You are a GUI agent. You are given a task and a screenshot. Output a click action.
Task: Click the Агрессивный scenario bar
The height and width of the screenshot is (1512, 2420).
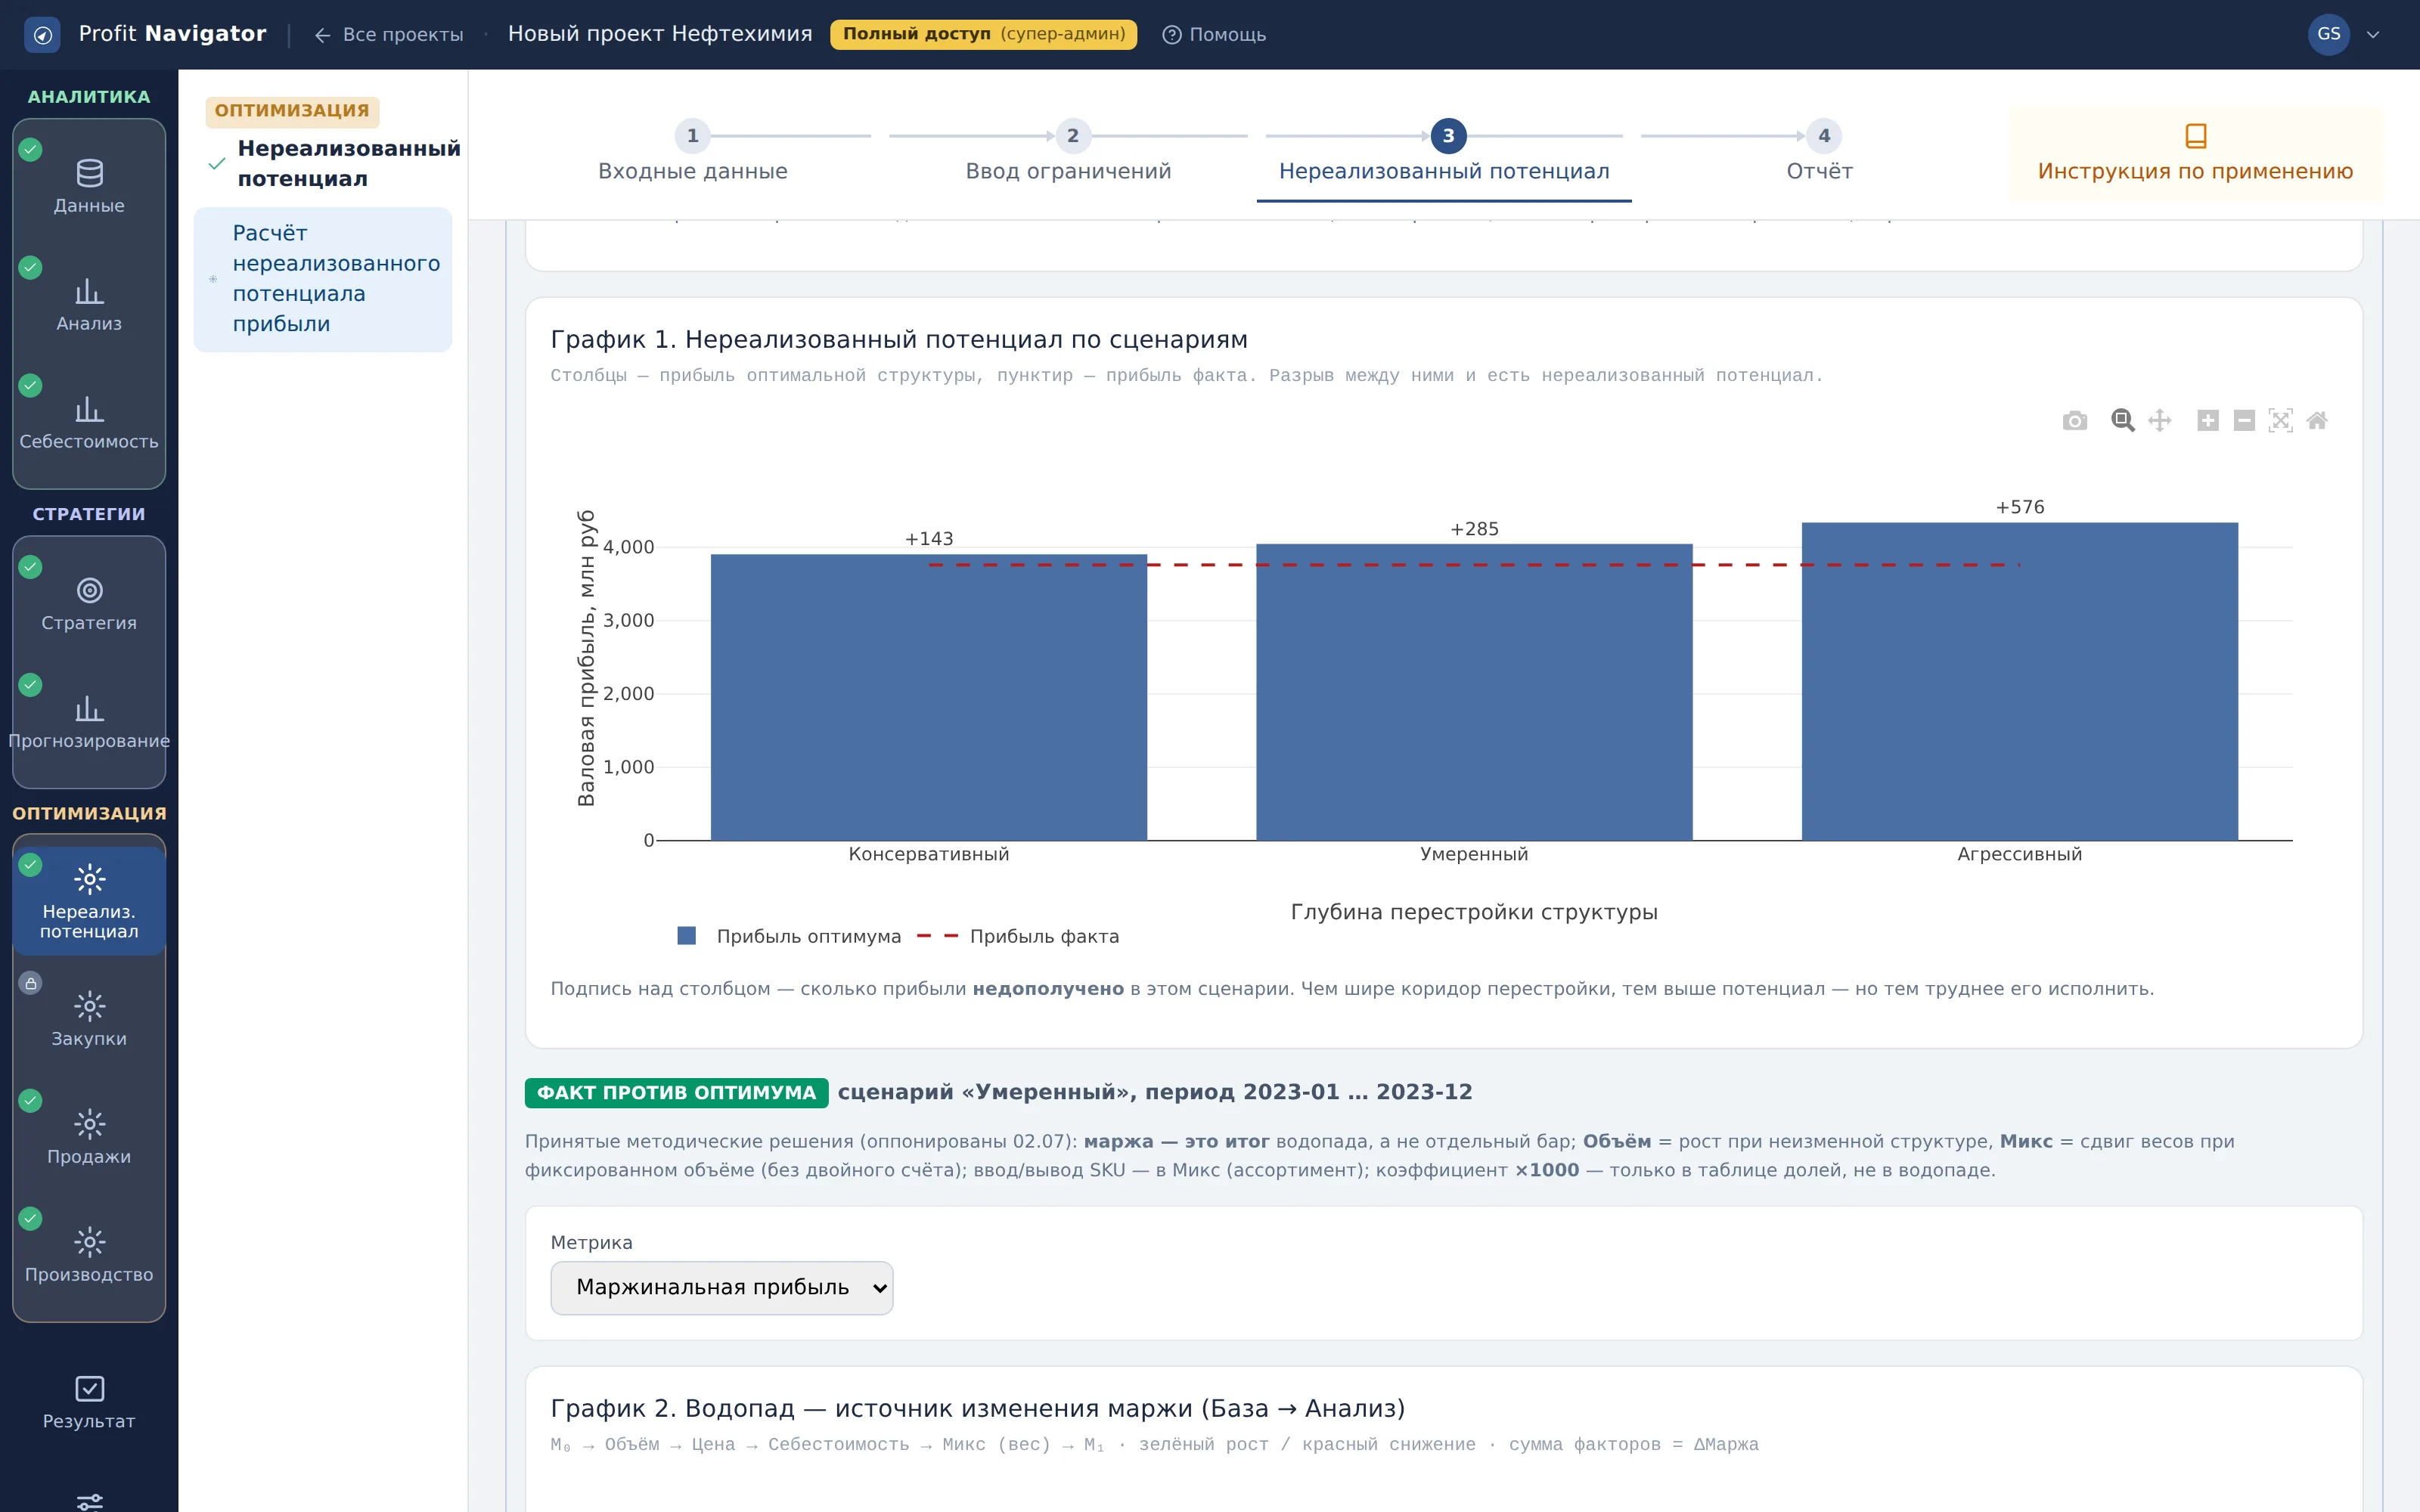(x=2019, y=681)
